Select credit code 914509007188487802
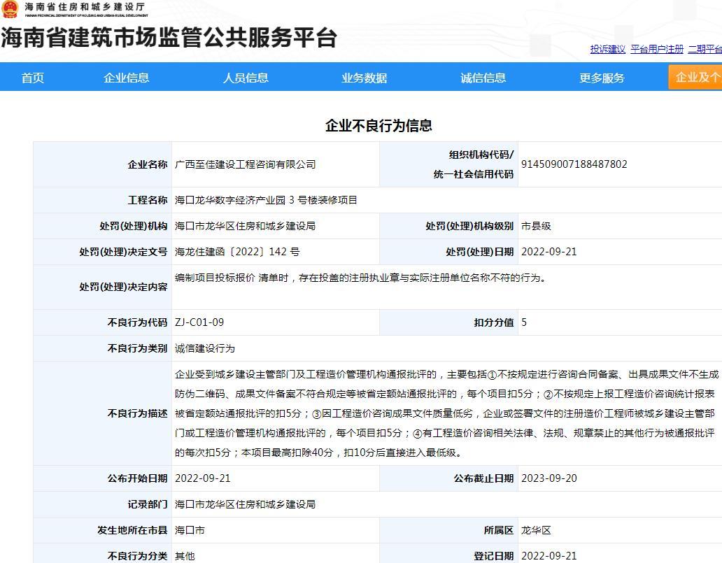The width and height of the screenshot is (722, 563). (x=574, y=164)
